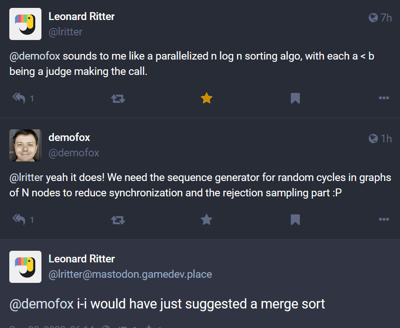This screenshot has height=328, width=400.
Task: Open demofox's profile photo
Action: point(25,145)
